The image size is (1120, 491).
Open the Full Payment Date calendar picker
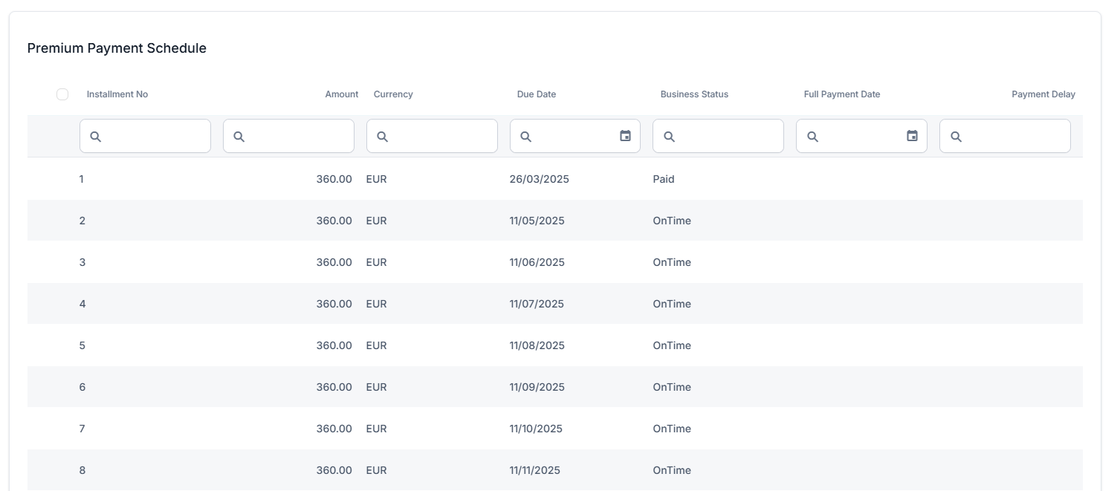tap(912, 136)
